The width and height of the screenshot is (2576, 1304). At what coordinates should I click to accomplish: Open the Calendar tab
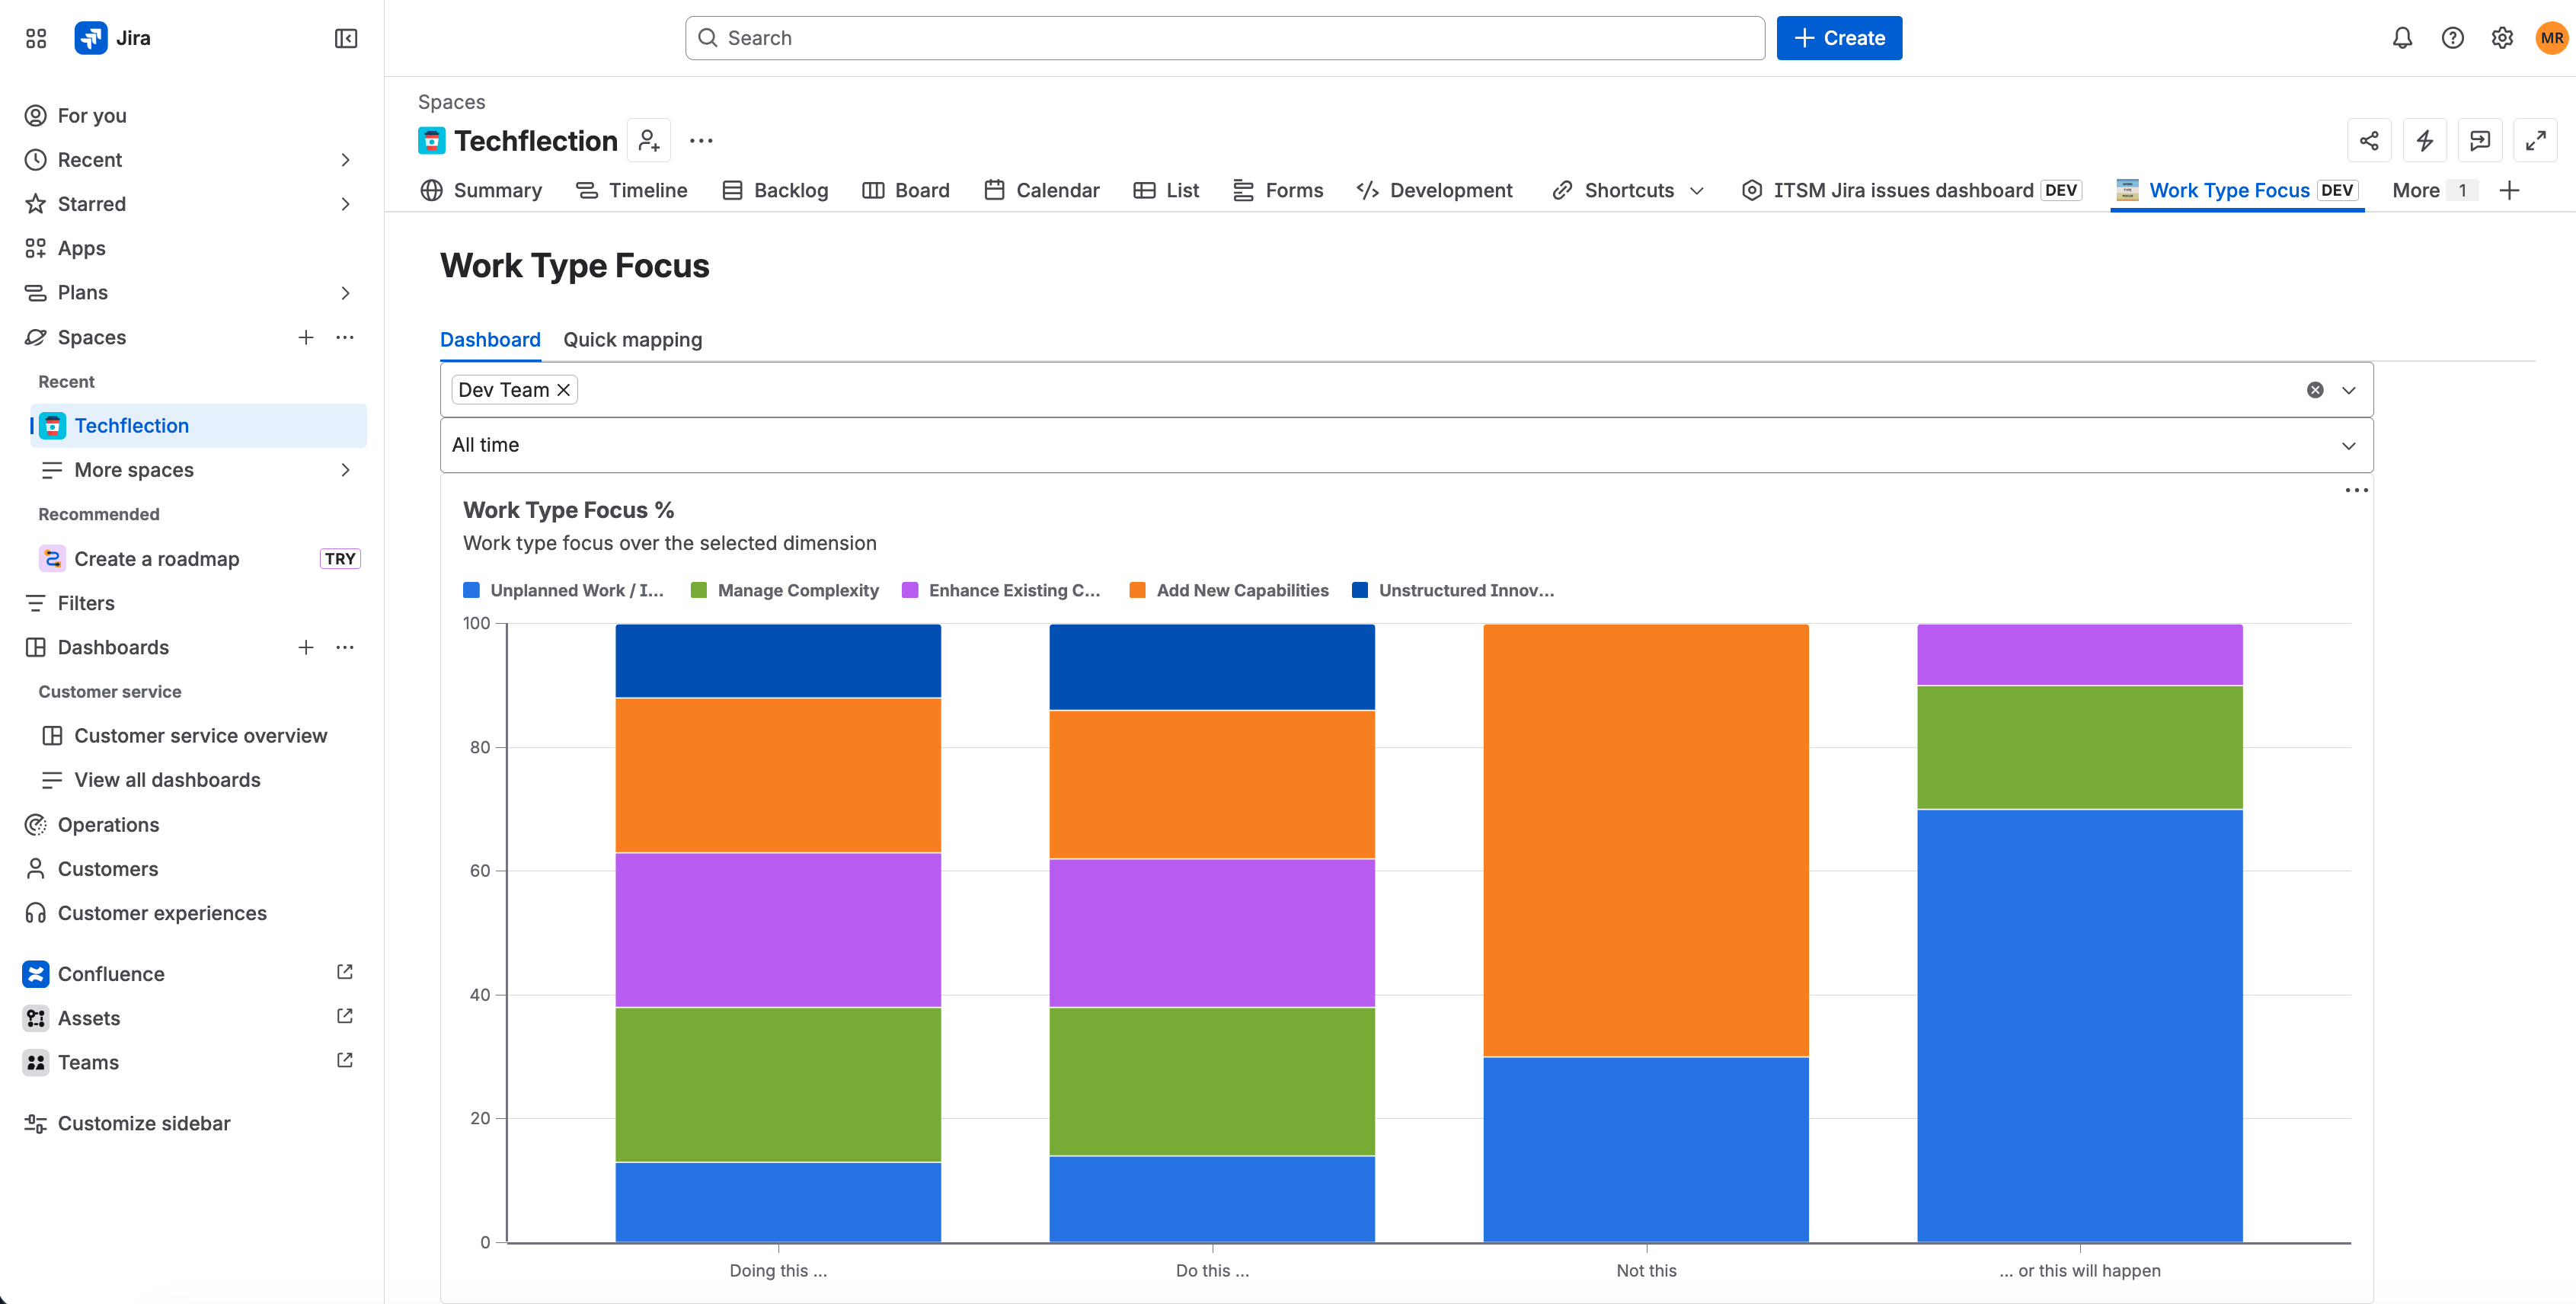click(x=1041, y=190)
